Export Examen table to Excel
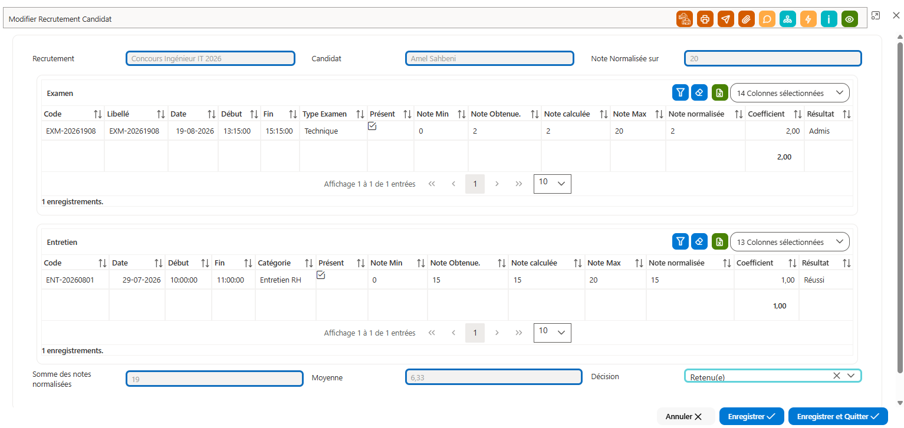Screen dimensions: 904x428 (720, 92)
